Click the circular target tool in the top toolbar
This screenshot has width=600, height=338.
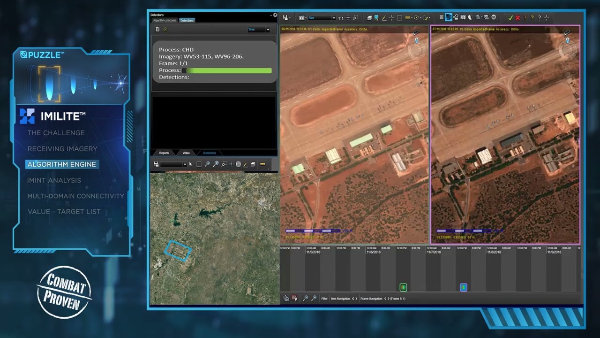pos(416,18)
